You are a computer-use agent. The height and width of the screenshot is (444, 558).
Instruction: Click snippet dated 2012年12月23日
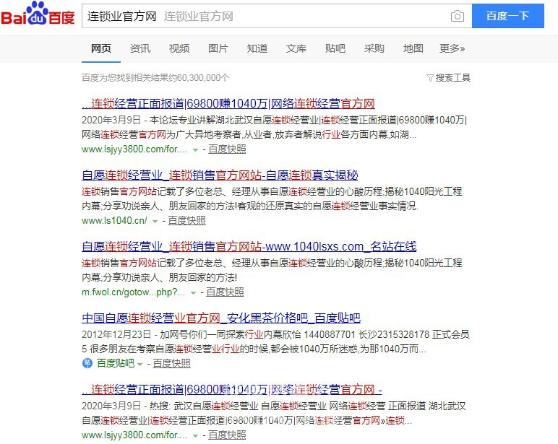[276, 341]
